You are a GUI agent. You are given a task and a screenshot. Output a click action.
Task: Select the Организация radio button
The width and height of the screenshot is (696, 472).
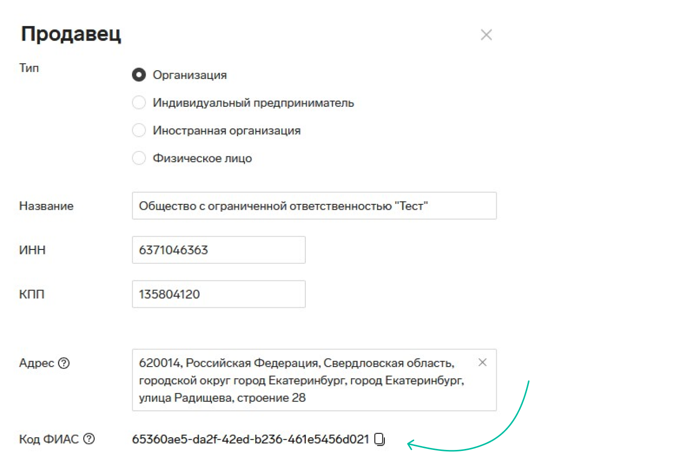[139, 75]
